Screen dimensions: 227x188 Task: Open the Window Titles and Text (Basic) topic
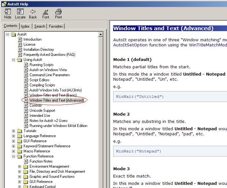(x=53, y=95)
